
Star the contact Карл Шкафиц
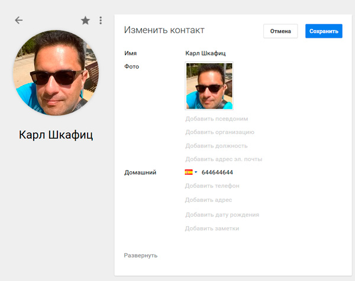coord(85,21)
